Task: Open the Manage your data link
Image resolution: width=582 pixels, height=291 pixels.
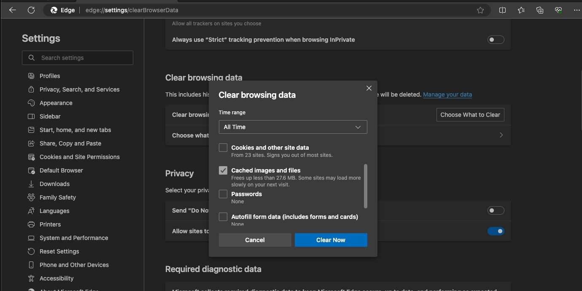Action: [447, 94]
